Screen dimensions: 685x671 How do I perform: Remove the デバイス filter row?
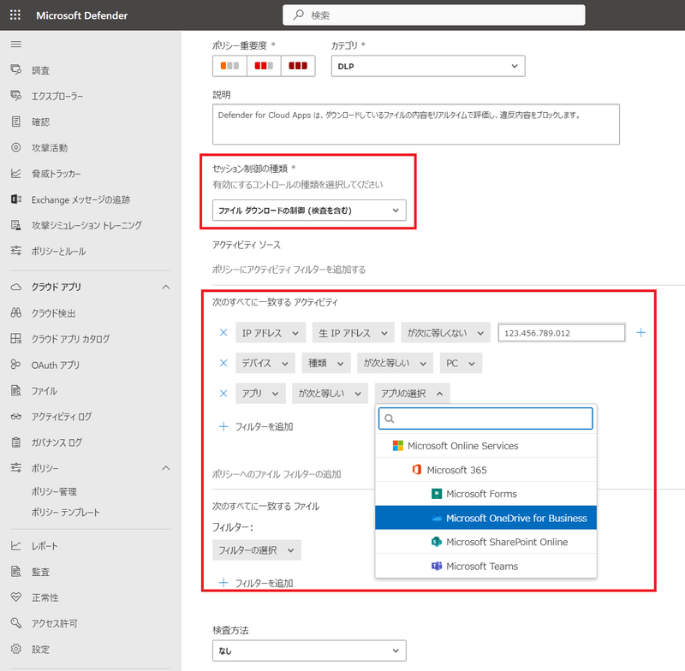(223, 363)
